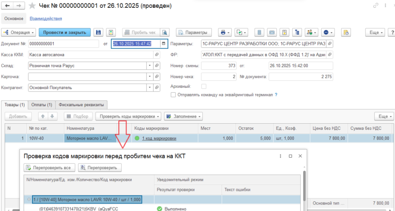Open the 1 код маркировки link
Image resolution: width=395 pixels, height=211 pixels.
159,138
